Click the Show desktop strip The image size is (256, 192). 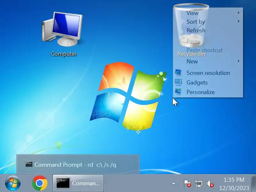(x=254, y=183)
